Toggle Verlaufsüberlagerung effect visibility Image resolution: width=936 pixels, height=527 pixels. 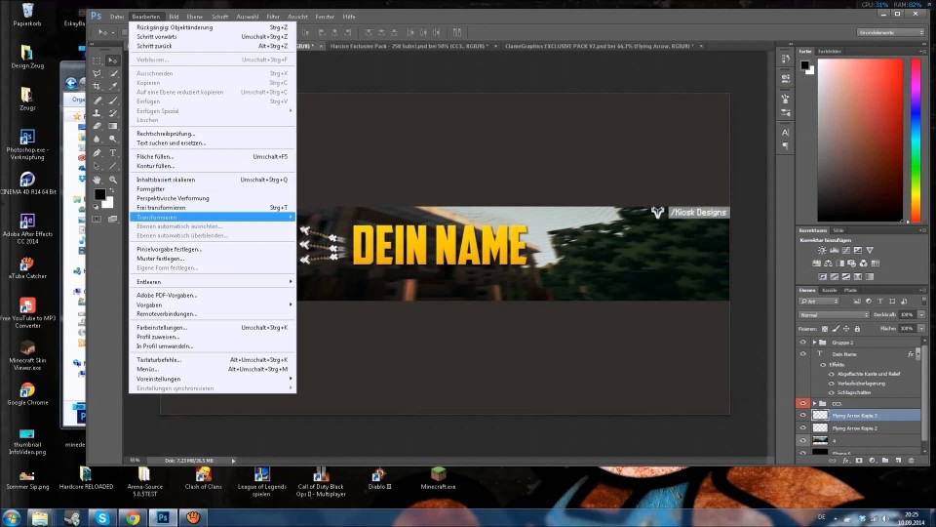coord(832,384)
